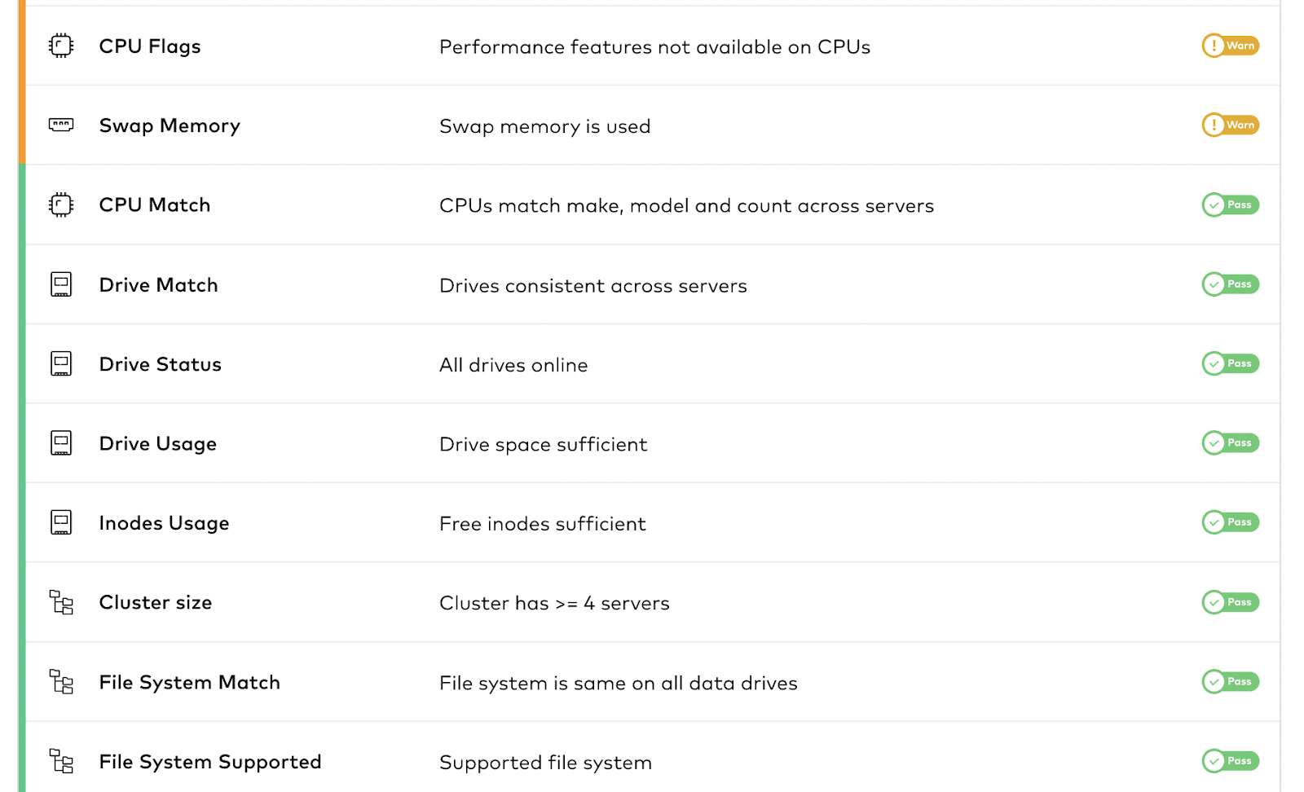
Task: Select the Drive Usage check name
Action: pos(157,443)
